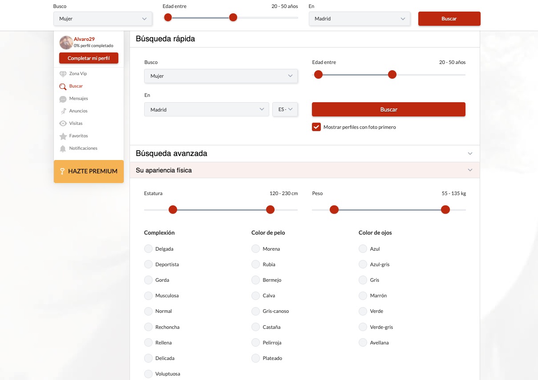Open Visitas in sidebar menu
The width and height of the screenshot is (538, 380).
76,124
